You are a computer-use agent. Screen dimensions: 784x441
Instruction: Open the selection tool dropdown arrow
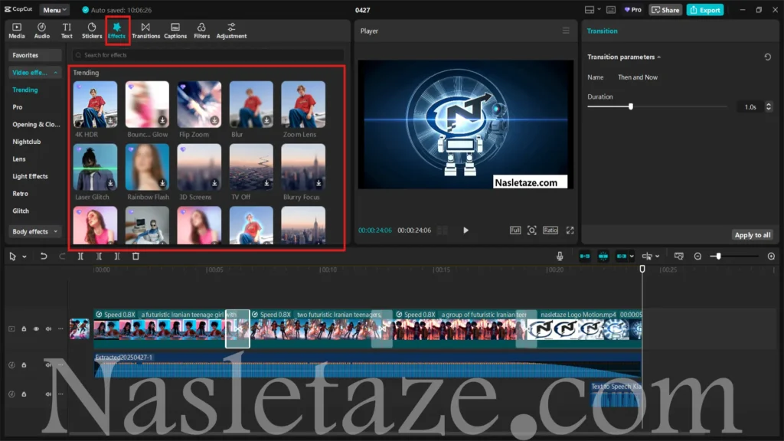(24, 256)
